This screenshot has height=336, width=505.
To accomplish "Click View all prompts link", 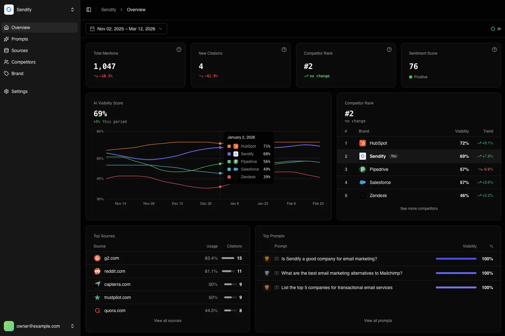I will (378, 321).
